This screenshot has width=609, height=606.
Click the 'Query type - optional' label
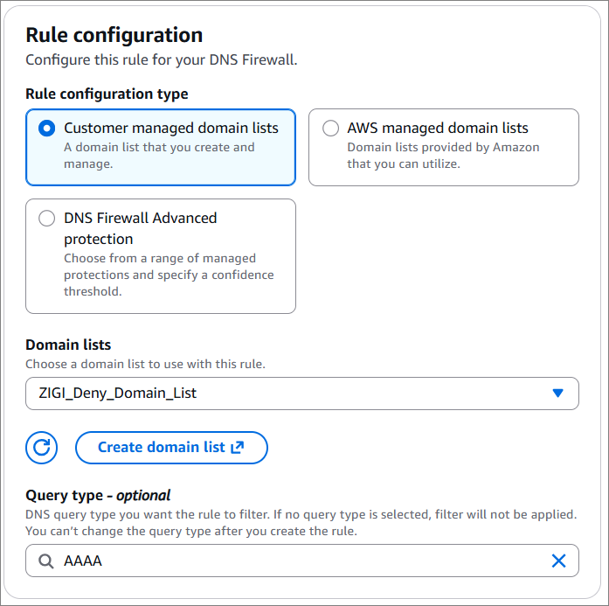point(98,496)
